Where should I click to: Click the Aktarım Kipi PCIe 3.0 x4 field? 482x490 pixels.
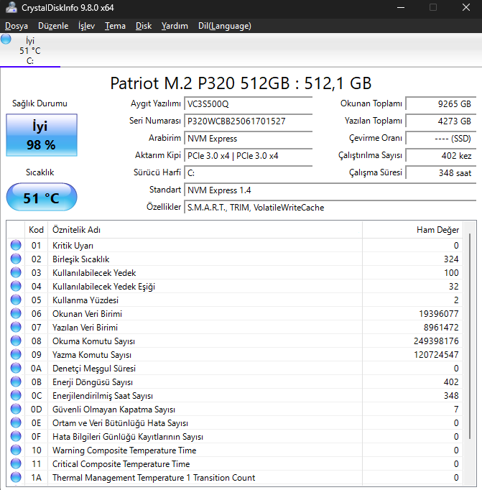click(x=249, y=155)
